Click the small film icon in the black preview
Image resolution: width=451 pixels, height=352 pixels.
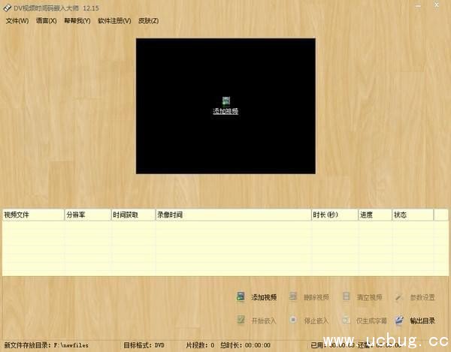coord(226,101)
